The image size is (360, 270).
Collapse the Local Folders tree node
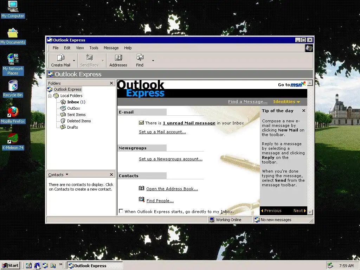tap(50, 96)
